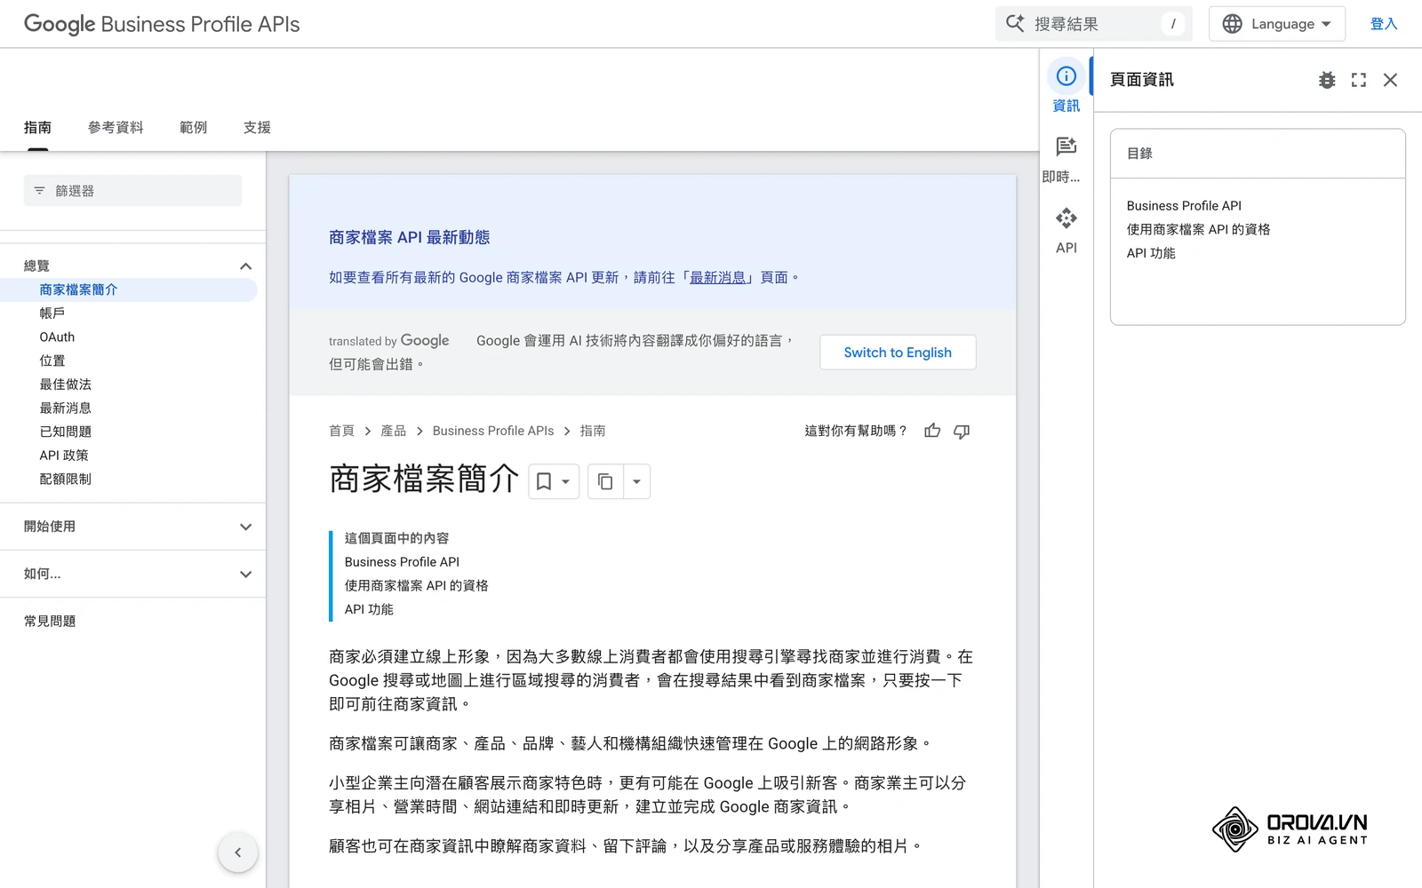
Task: Expand the 如何... section
Action: click(x=246, y=574)
